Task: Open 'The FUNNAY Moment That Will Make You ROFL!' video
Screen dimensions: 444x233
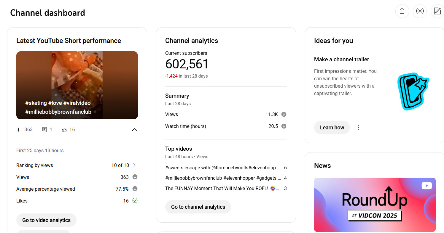Action: (222, 188)
